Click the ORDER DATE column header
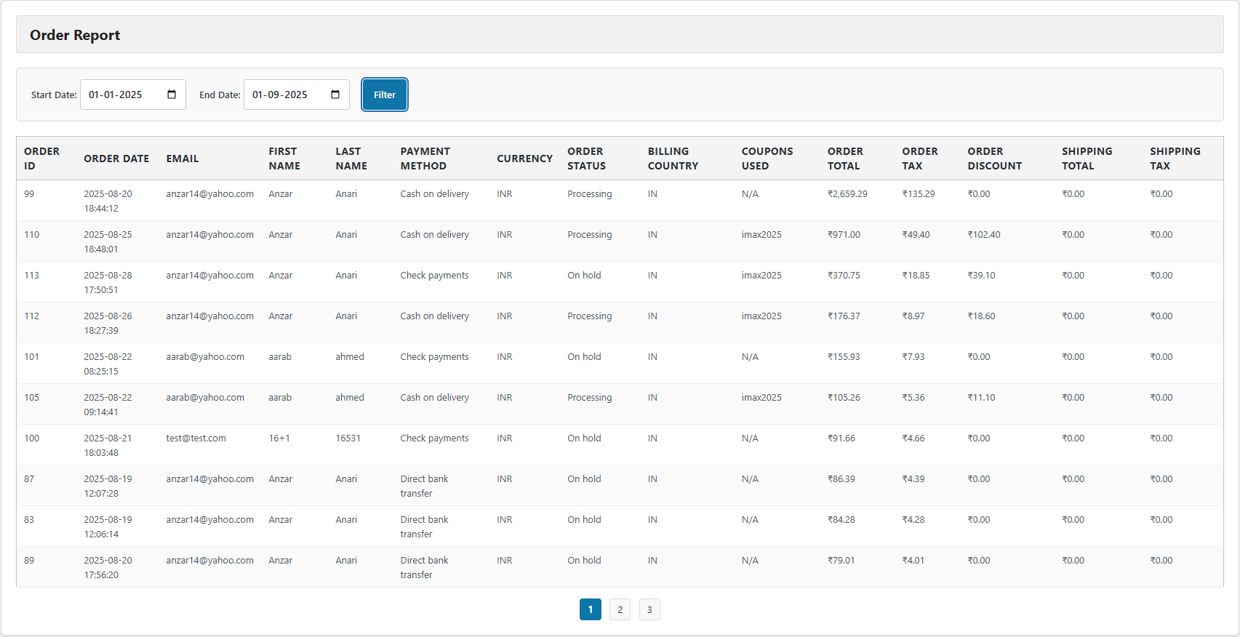Image resolution: width=1240 pixels, height=637 pixels. [116, 159]
